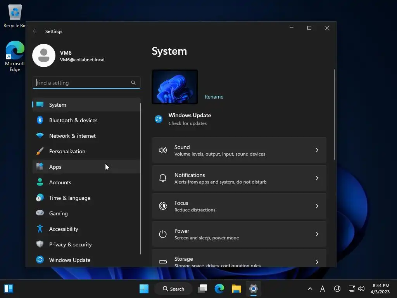Click the Bluetooth icon in sidebar
This screenshot has height=298, width=397.
coord(40,120)
